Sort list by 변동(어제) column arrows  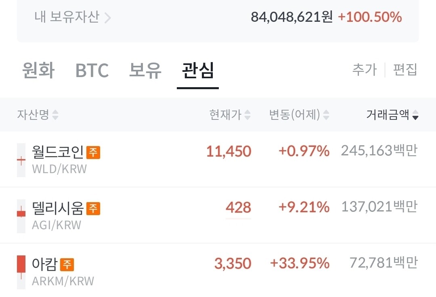click(326, 115)
